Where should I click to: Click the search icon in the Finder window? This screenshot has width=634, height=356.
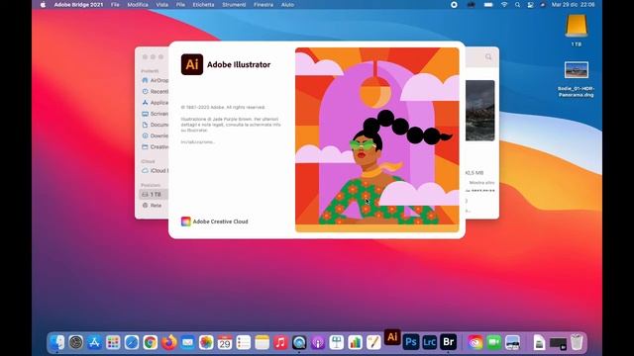point(488,57)
